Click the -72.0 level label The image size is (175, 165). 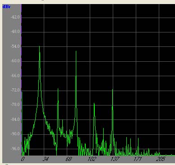tap(15, 90)
